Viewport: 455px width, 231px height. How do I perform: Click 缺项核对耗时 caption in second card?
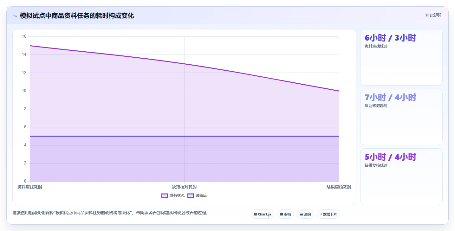376,106
